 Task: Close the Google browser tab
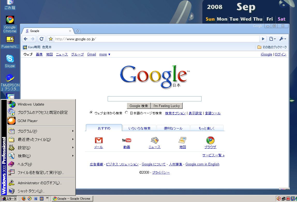(x=70, y=31)
